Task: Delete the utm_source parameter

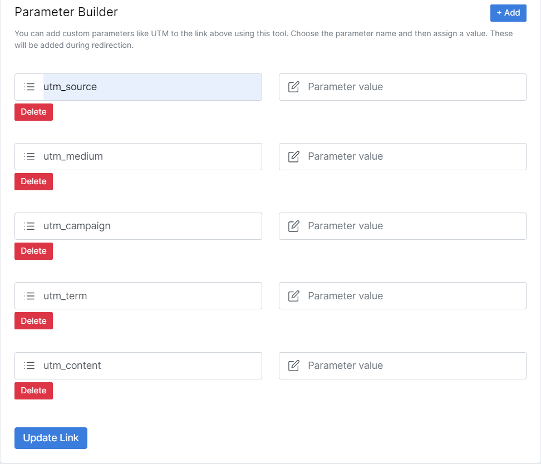Action: [33, 112]
